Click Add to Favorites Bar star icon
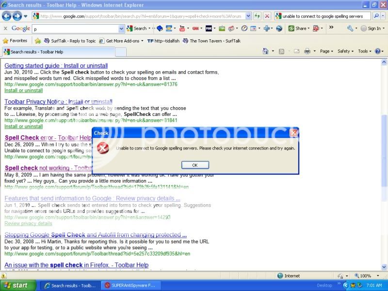The image size is (388, 291). click(x=38, y=41)
